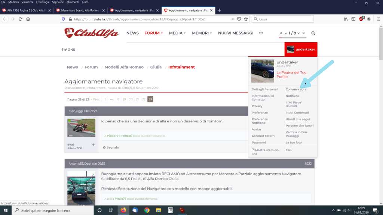Open Calculator from the Windows taskbar
383x215 pixels.
click(x=170, y=210)
